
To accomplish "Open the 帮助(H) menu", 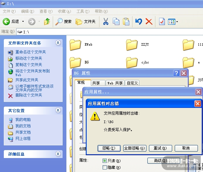I will pyautogui.click(x=101, y=11).
